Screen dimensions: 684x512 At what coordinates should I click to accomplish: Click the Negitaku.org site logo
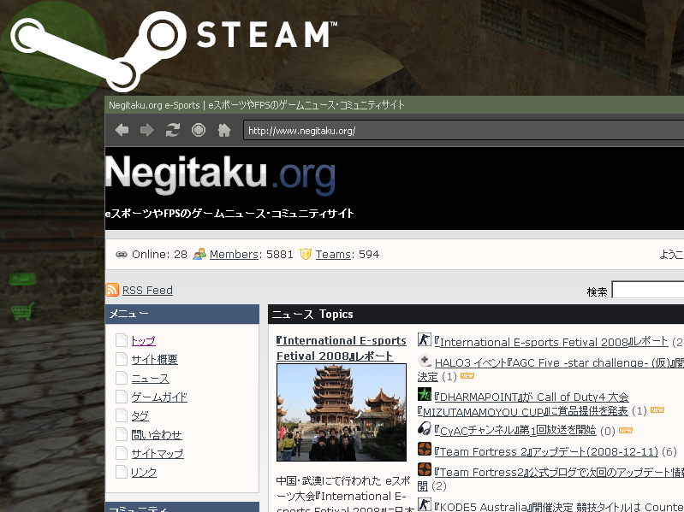221,175
